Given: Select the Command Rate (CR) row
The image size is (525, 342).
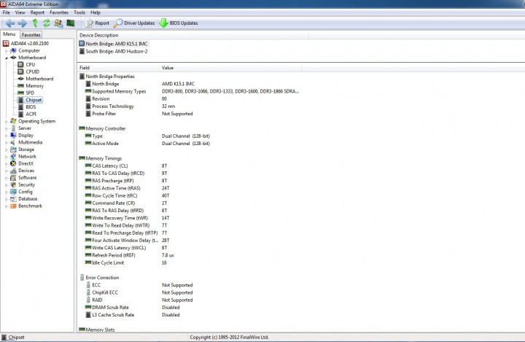Looking at the screenshot, I should tap(127, 203).
